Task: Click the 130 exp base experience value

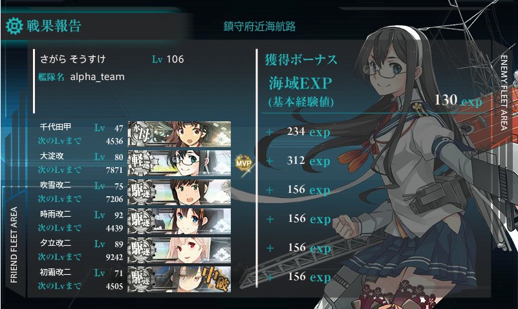Action: pyautogui.click(x=458, y=100)
